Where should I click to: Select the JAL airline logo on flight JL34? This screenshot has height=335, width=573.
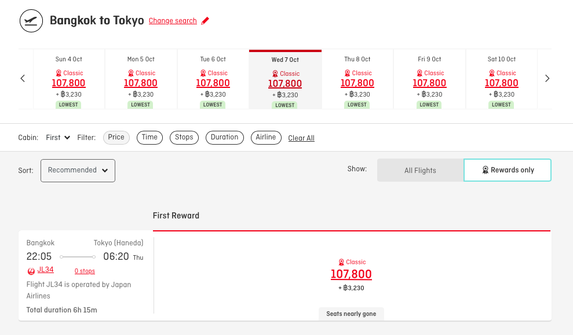coord(30,270)
